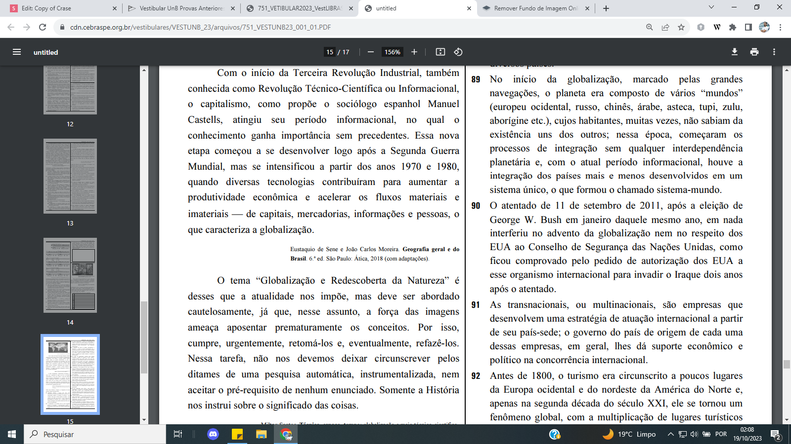Zoom out of the PDF page
791x444 pixels.
(x=370, y=52)
